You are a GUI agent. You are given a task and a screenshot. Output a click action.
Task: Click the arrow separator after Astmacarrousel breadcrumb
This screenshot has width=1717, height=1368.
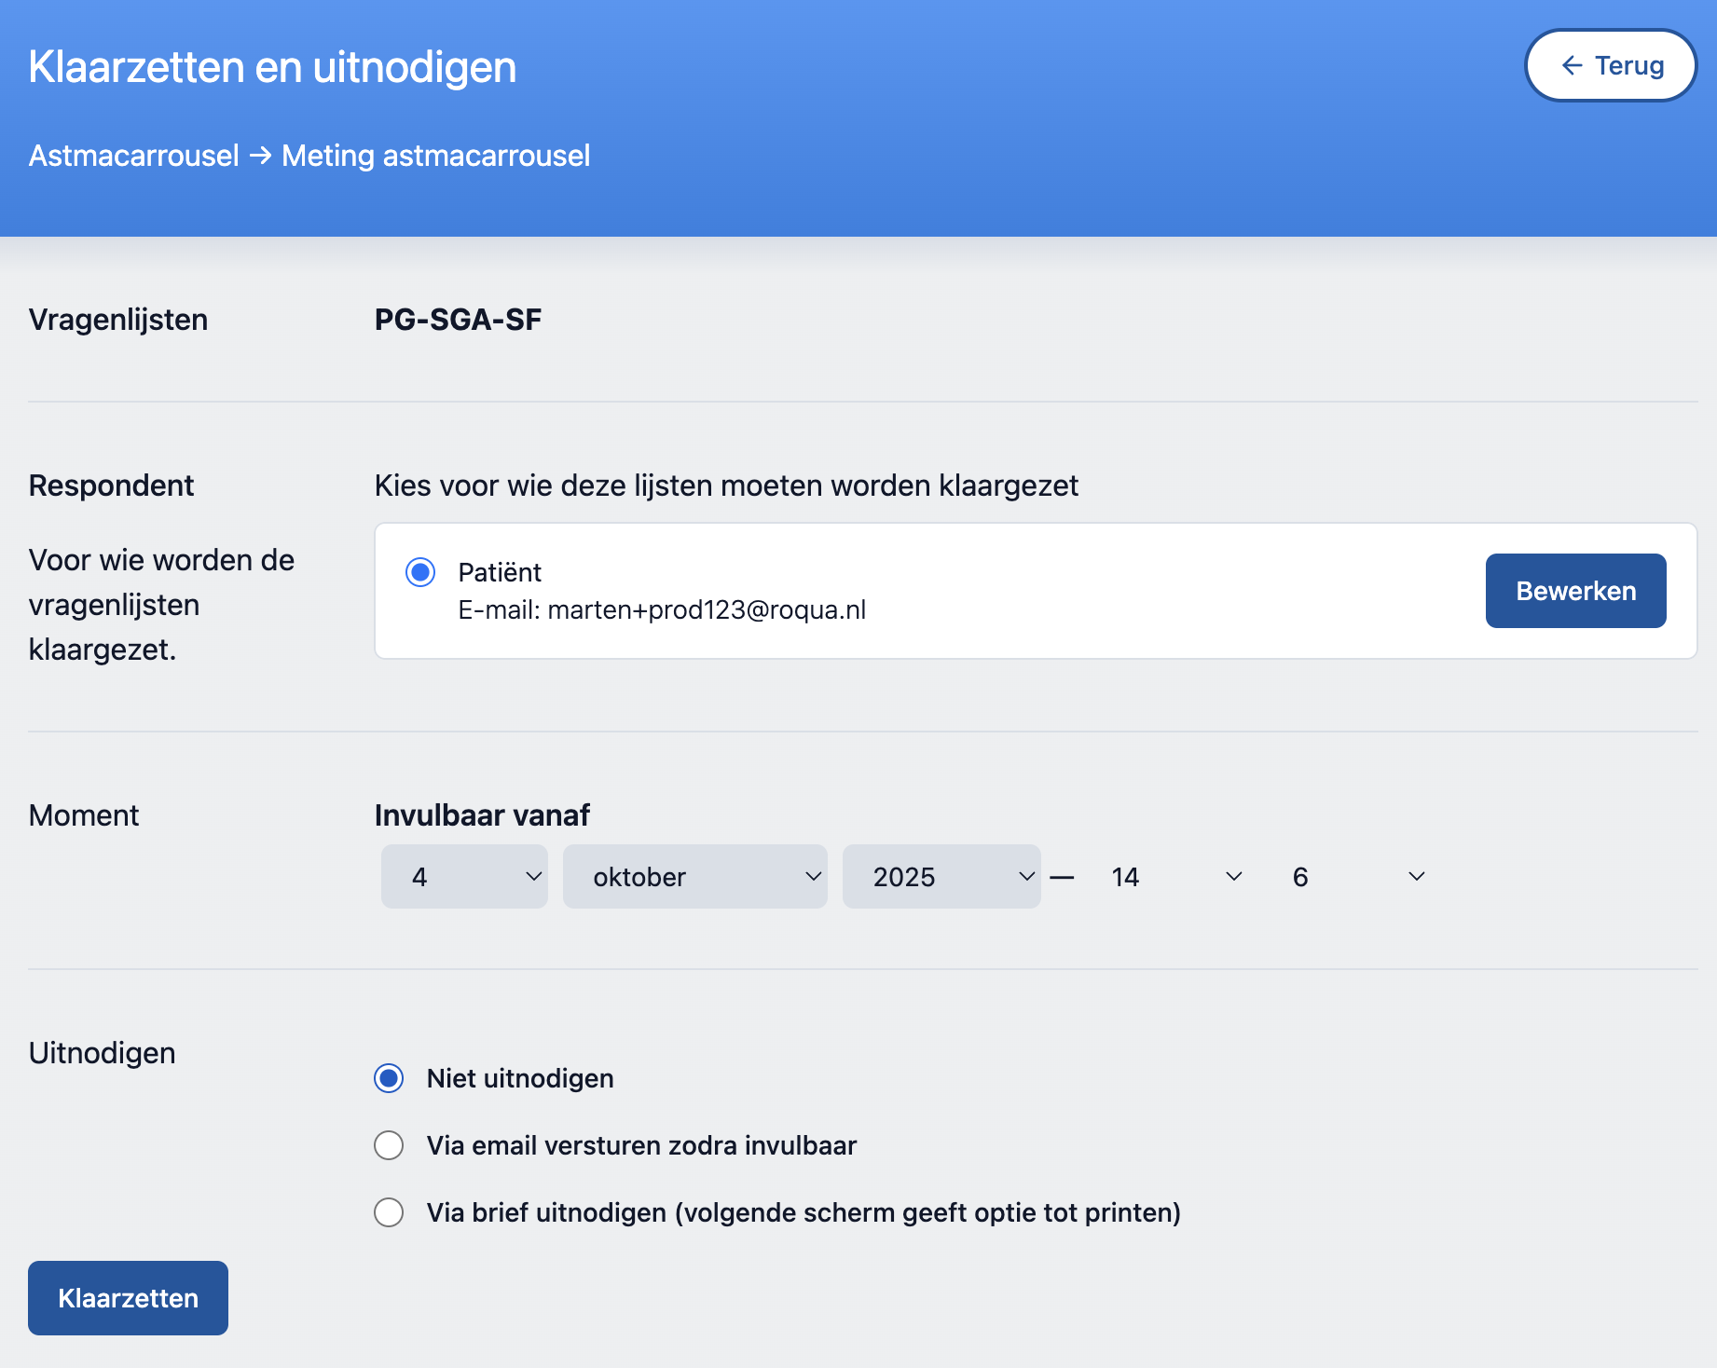pyautogui.click(x=261, y=155)
